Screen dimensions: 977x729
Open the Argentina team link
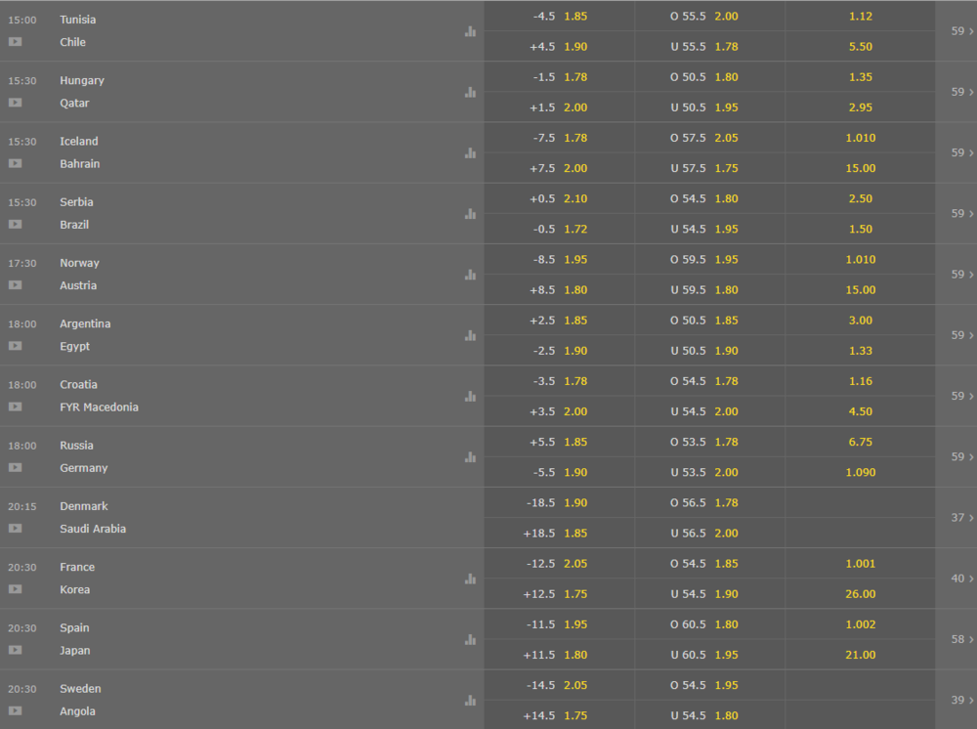click(85, 323)
